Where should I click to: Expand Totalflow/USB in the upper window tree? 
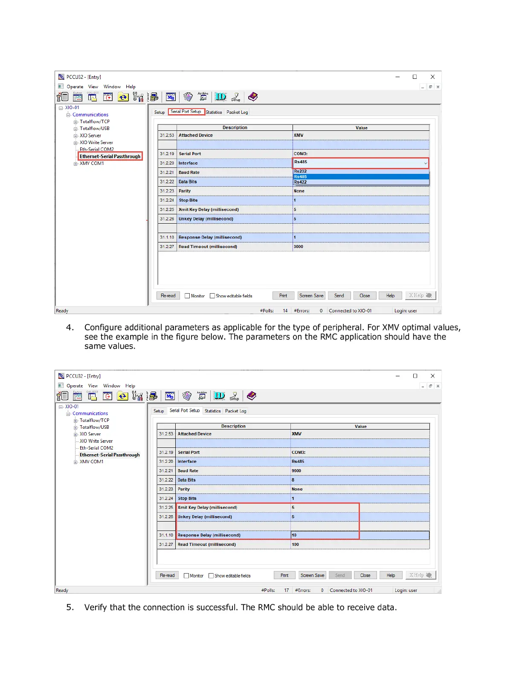pos(75,129)
